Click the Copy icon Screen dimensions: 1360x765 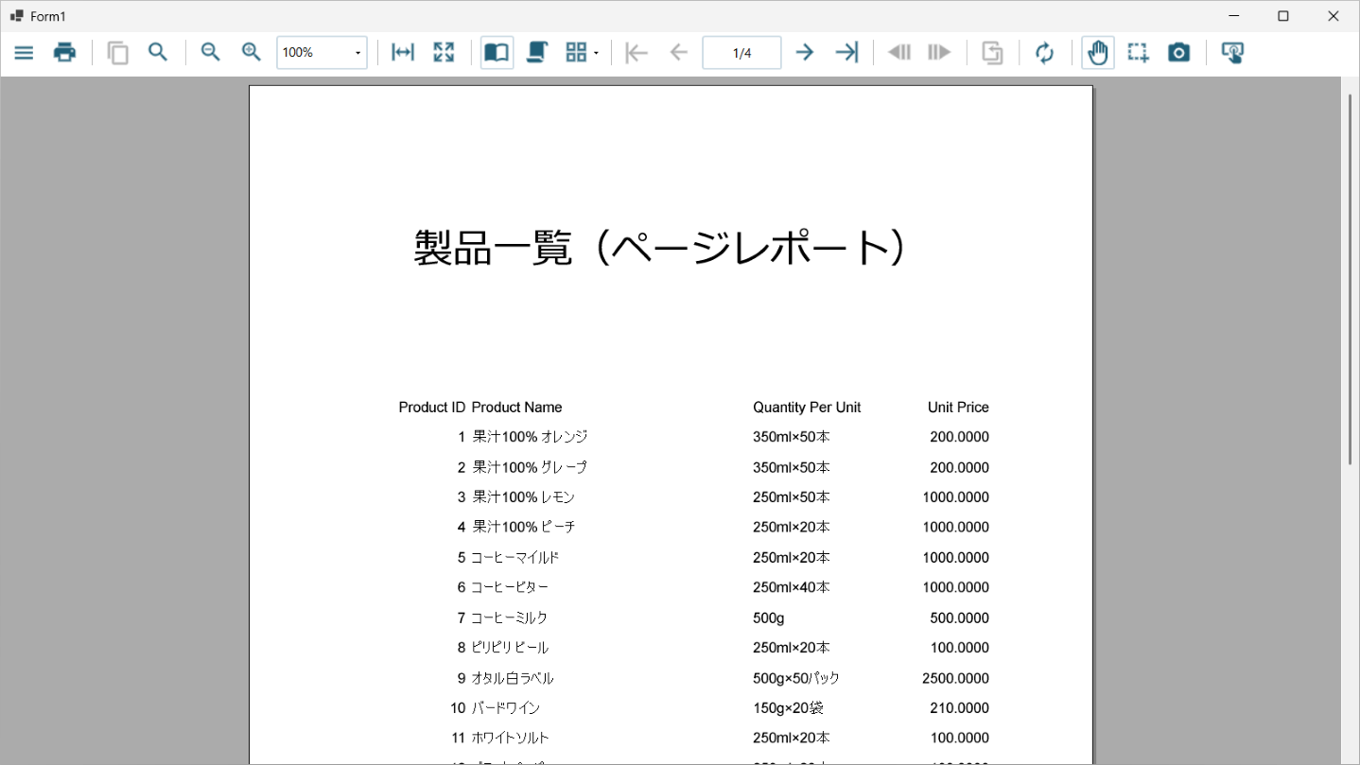coord(118,53)
